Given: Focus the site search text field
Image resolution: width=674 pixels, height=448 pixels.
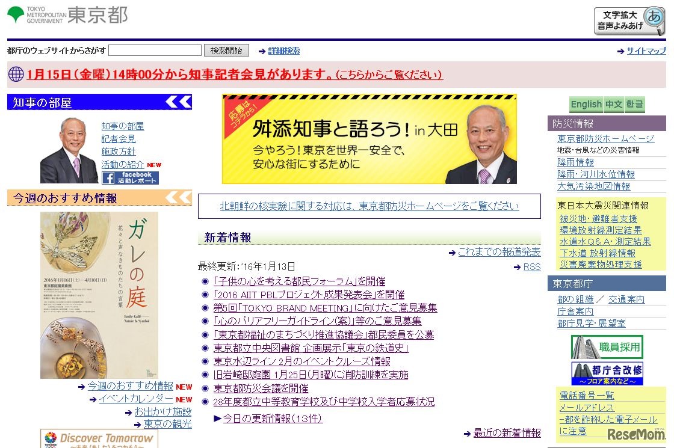Looking at the screenshot, I should (155, 51).
